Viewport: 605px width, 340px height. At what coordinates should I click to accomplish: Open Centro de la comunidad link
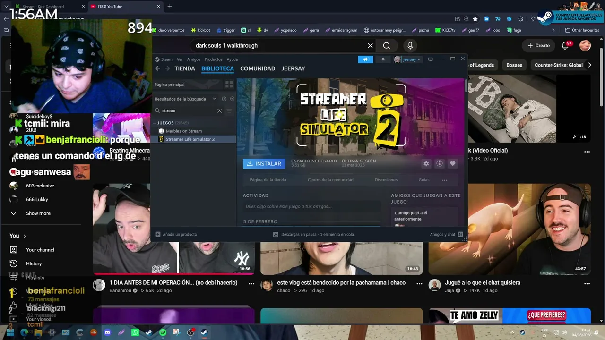point(330,180)
